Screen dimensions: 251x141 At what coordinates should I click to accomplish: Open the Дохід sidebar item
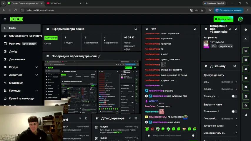tap(21, 51)
